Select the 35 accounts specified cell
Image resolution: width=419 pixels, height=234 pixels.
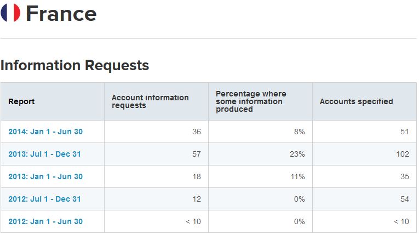coord(404,176)
